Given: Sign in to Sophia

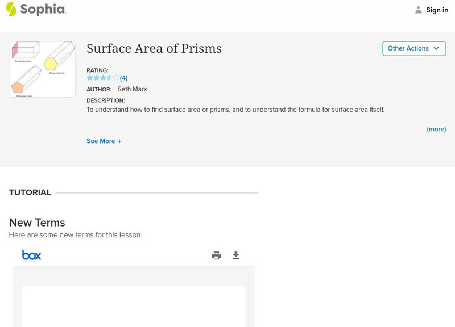Looking at the screenshot, I should [437, 10].
